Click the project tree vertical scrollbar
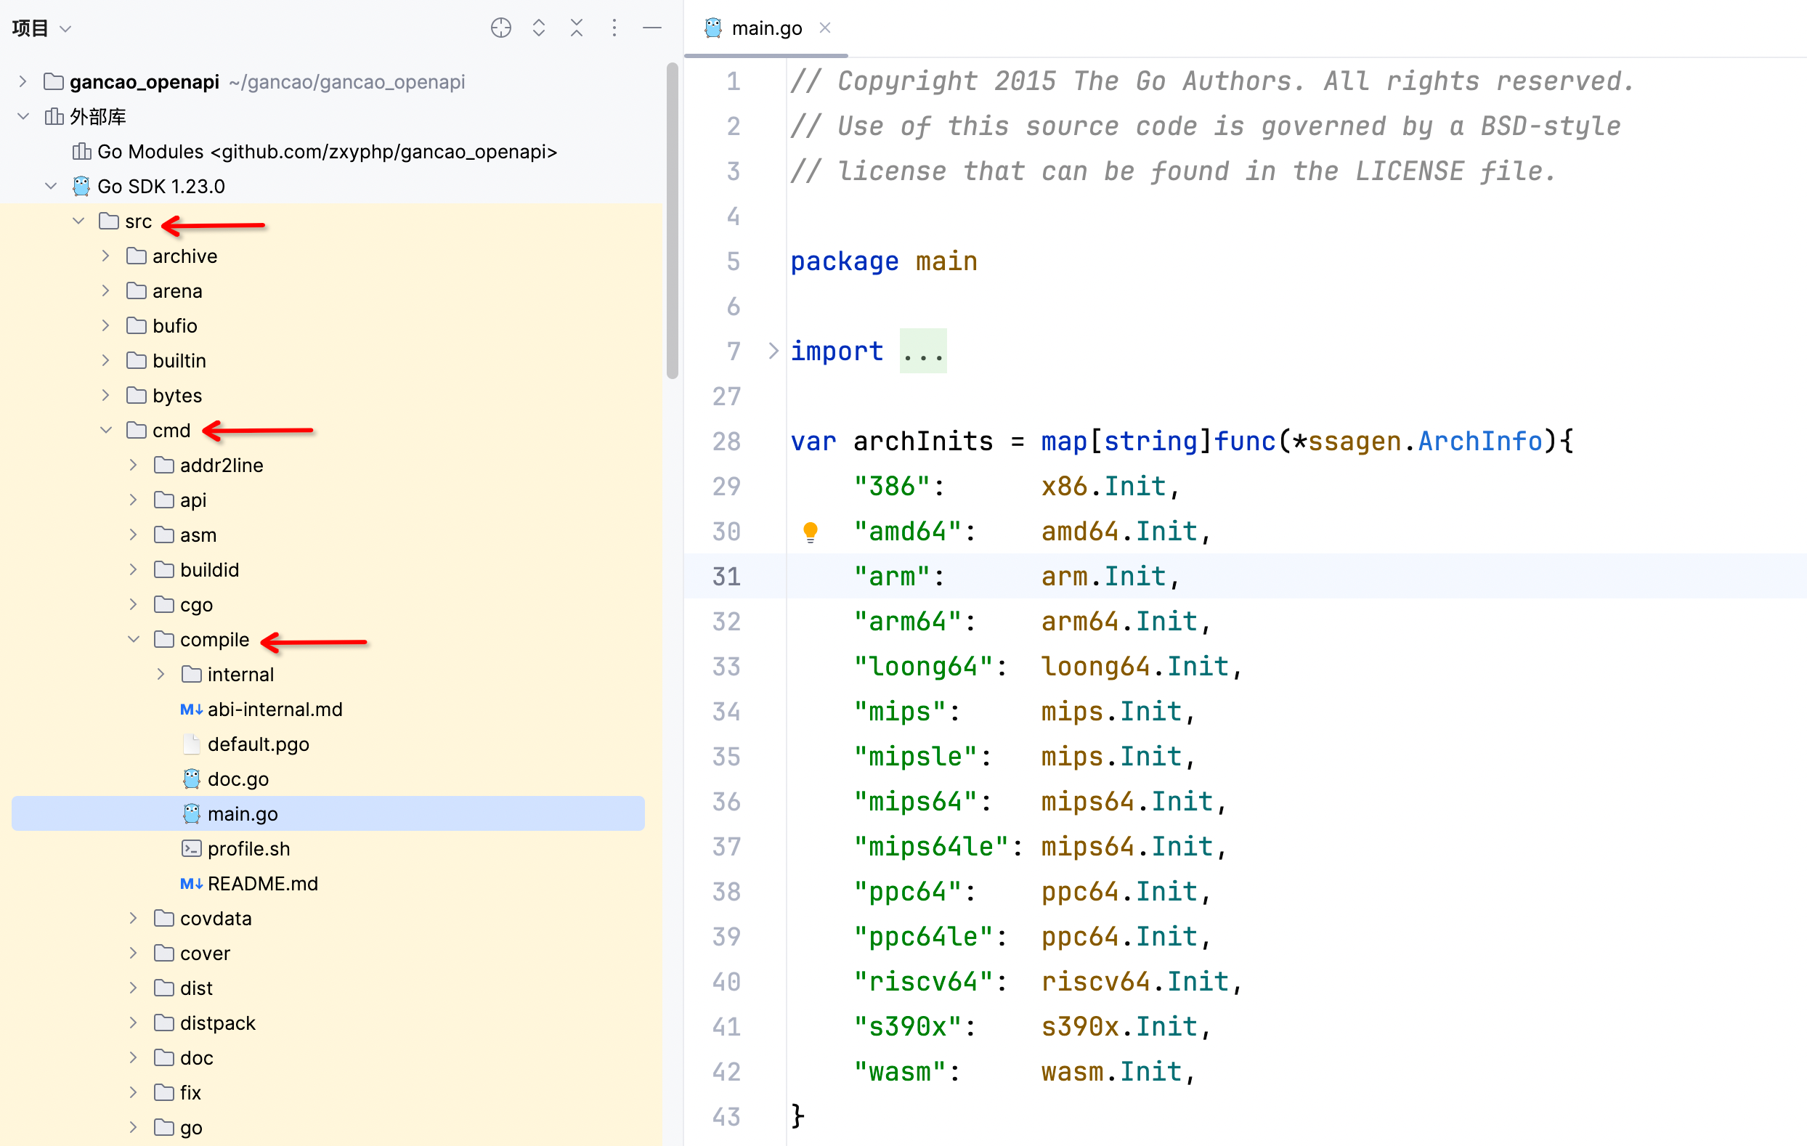1807x1146 pixels. click(672, 221)
